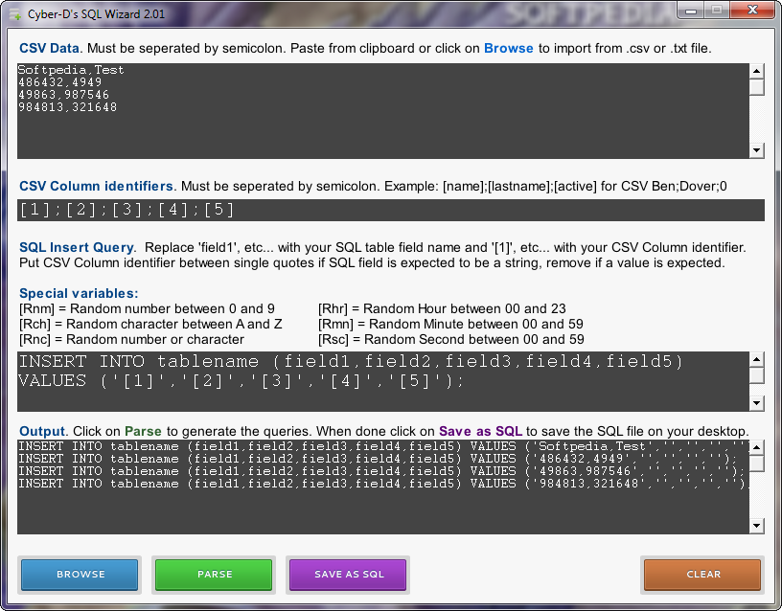Click the [Rhr] Random Hour description
Screen dimensions: 782x611
click(443, 309)
